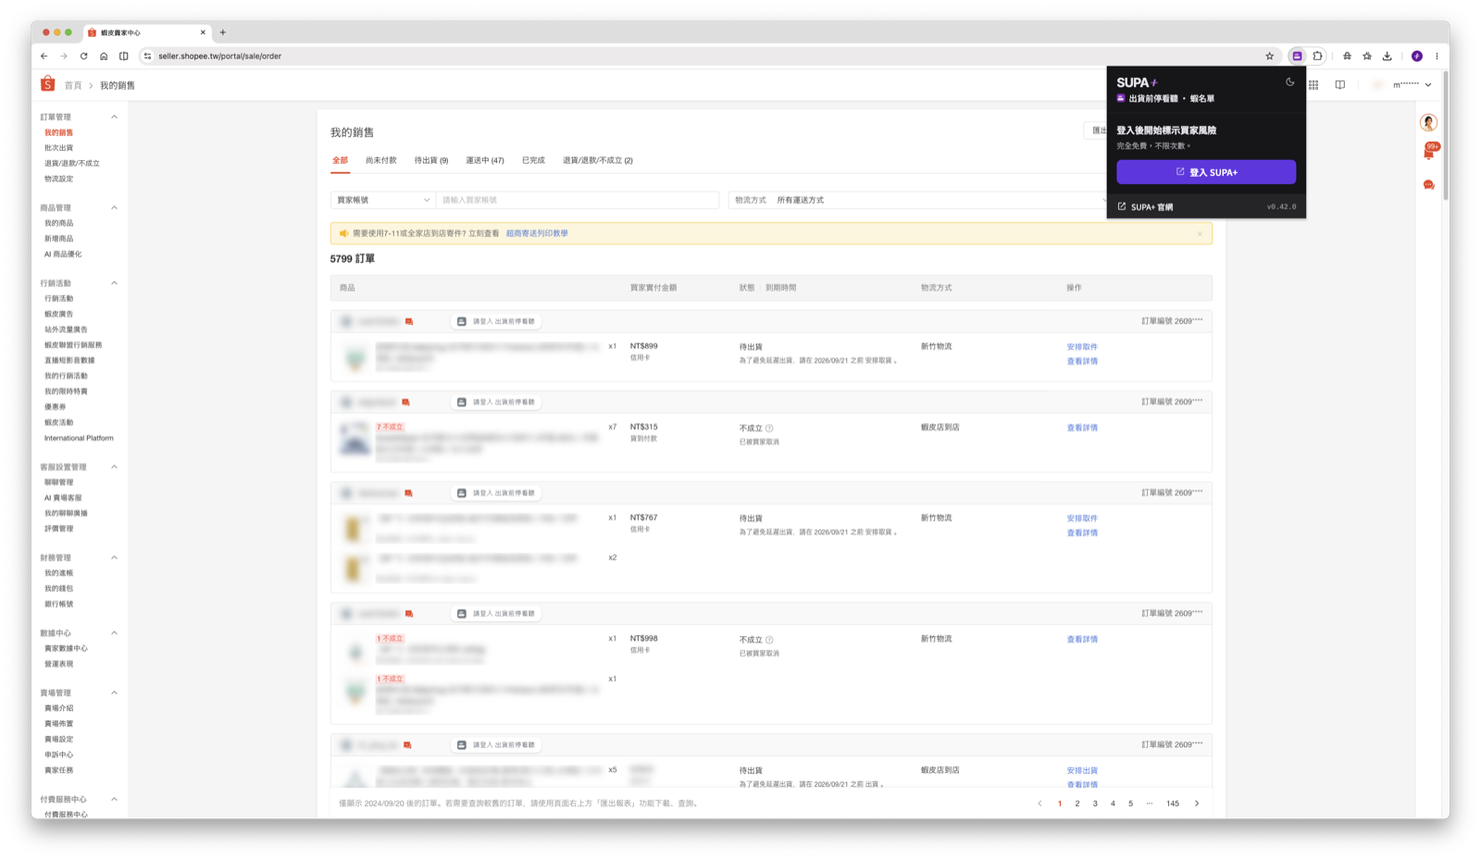
Task: Open the 買家帳號 search type dropdown
Action: [383, 200]
